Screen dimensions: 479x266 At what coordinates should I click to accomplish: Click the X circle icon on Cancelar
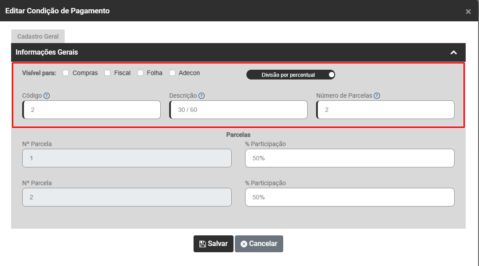(x=244, y=244)
